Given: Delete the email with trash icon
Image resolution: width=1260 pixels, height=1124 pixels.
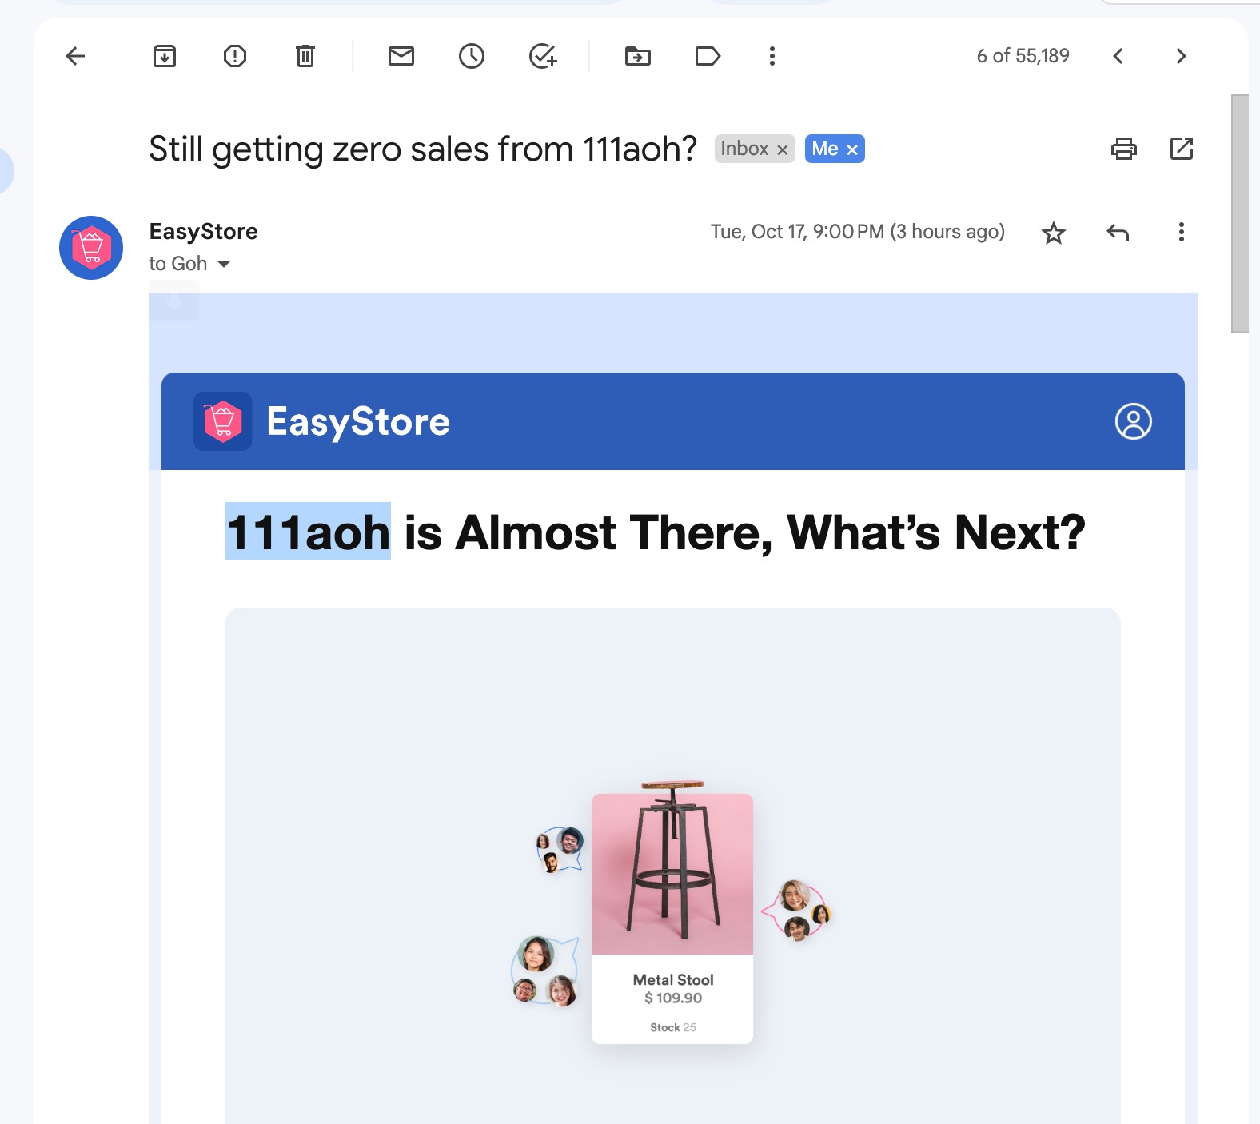Looking at the screenshot, I should click(x=305, y=56).
